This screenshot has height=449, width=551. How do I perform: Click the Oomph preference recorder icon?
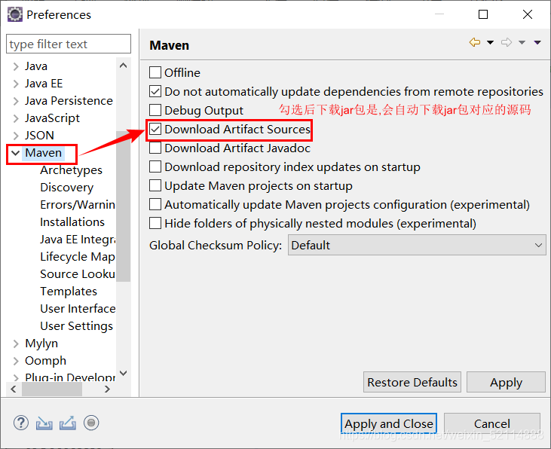point(91,423)
